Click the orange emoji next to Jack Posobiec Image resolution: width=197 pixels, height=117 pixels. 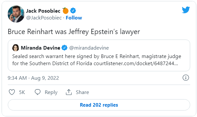(66, 11)
